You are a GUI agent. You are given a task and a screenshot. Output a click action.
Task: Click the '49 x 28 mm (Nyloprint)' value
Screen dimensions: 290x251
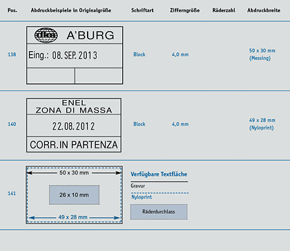pos(262,124)
